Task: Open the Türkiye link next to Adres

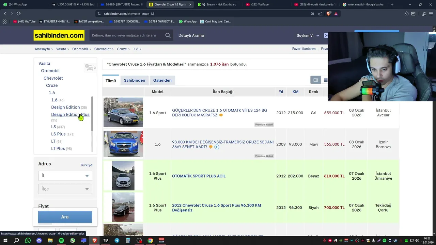Action: click(x=86, y=165)
